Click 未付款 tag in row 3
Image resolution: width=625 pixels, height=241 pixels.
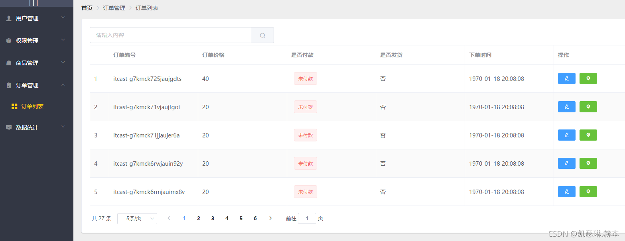tap(306, 135)
